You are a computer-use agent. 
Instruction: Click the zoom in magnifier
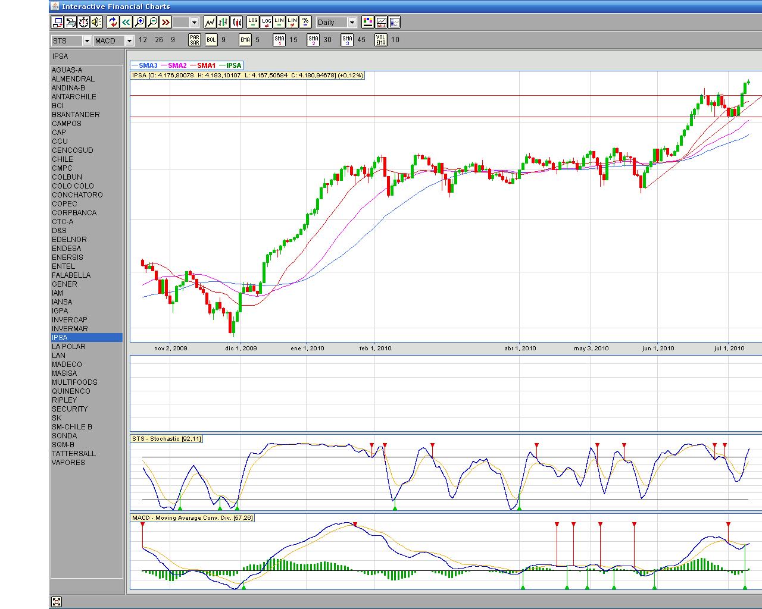point(139,22)
